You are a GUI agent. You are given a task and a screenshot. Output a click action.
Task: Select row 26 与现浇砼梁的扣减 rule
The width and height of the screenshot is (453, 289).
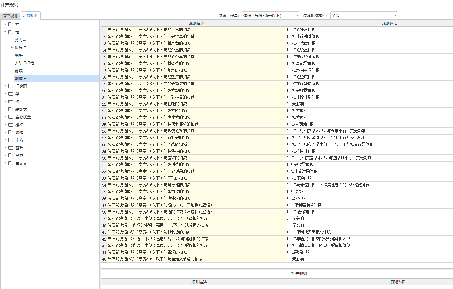click(196, 131)
